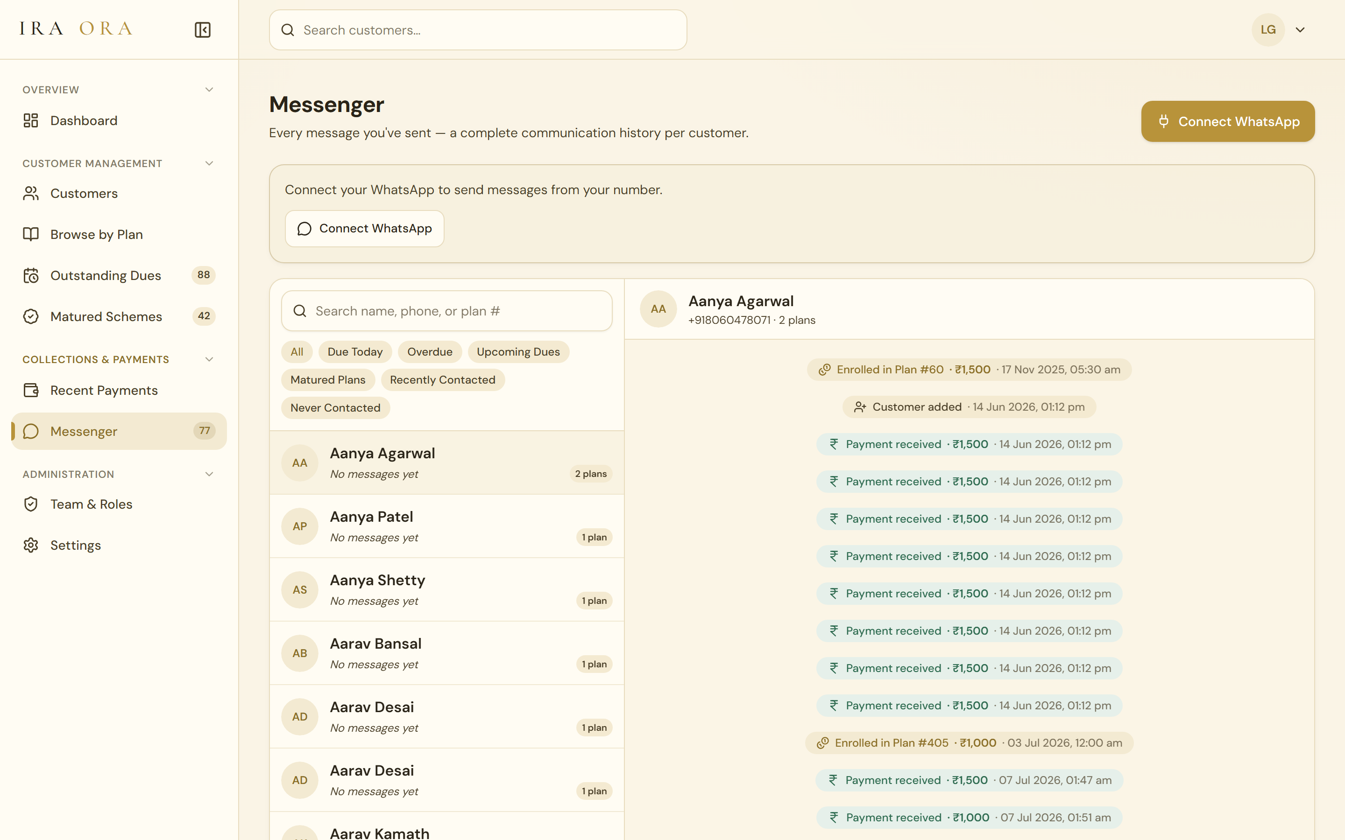Screen dimensions: 1345x840
Task: Open Settings in sidebar
Action: [119, 546]
